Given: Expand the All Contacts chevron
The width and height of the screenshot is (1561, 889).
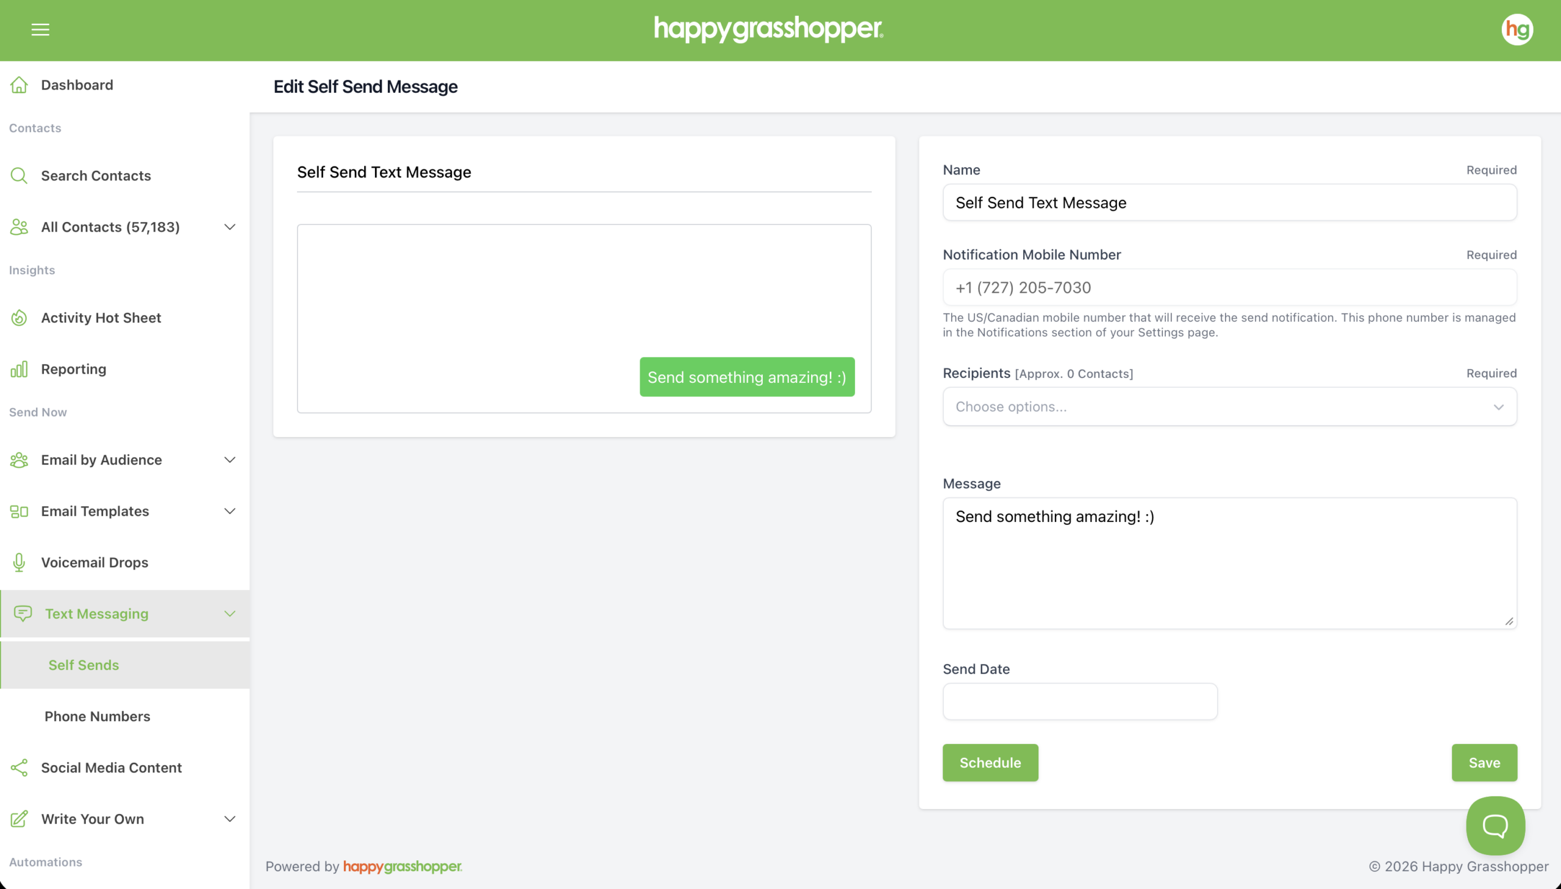Looking at the screenshot, I should 229,227.
